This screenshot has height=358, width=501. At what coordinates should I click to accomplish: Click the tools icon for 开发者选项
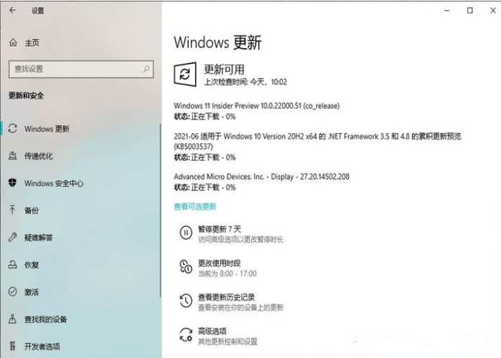[12, 346]
